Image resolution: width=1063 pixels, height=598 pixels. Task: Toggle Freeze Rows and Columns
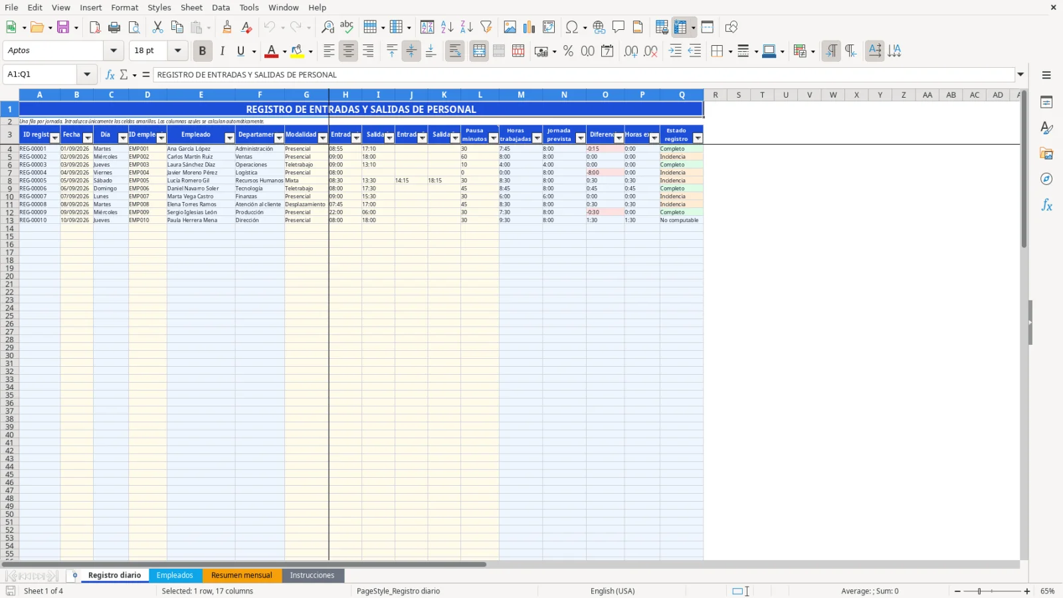[x=680, y=27]
